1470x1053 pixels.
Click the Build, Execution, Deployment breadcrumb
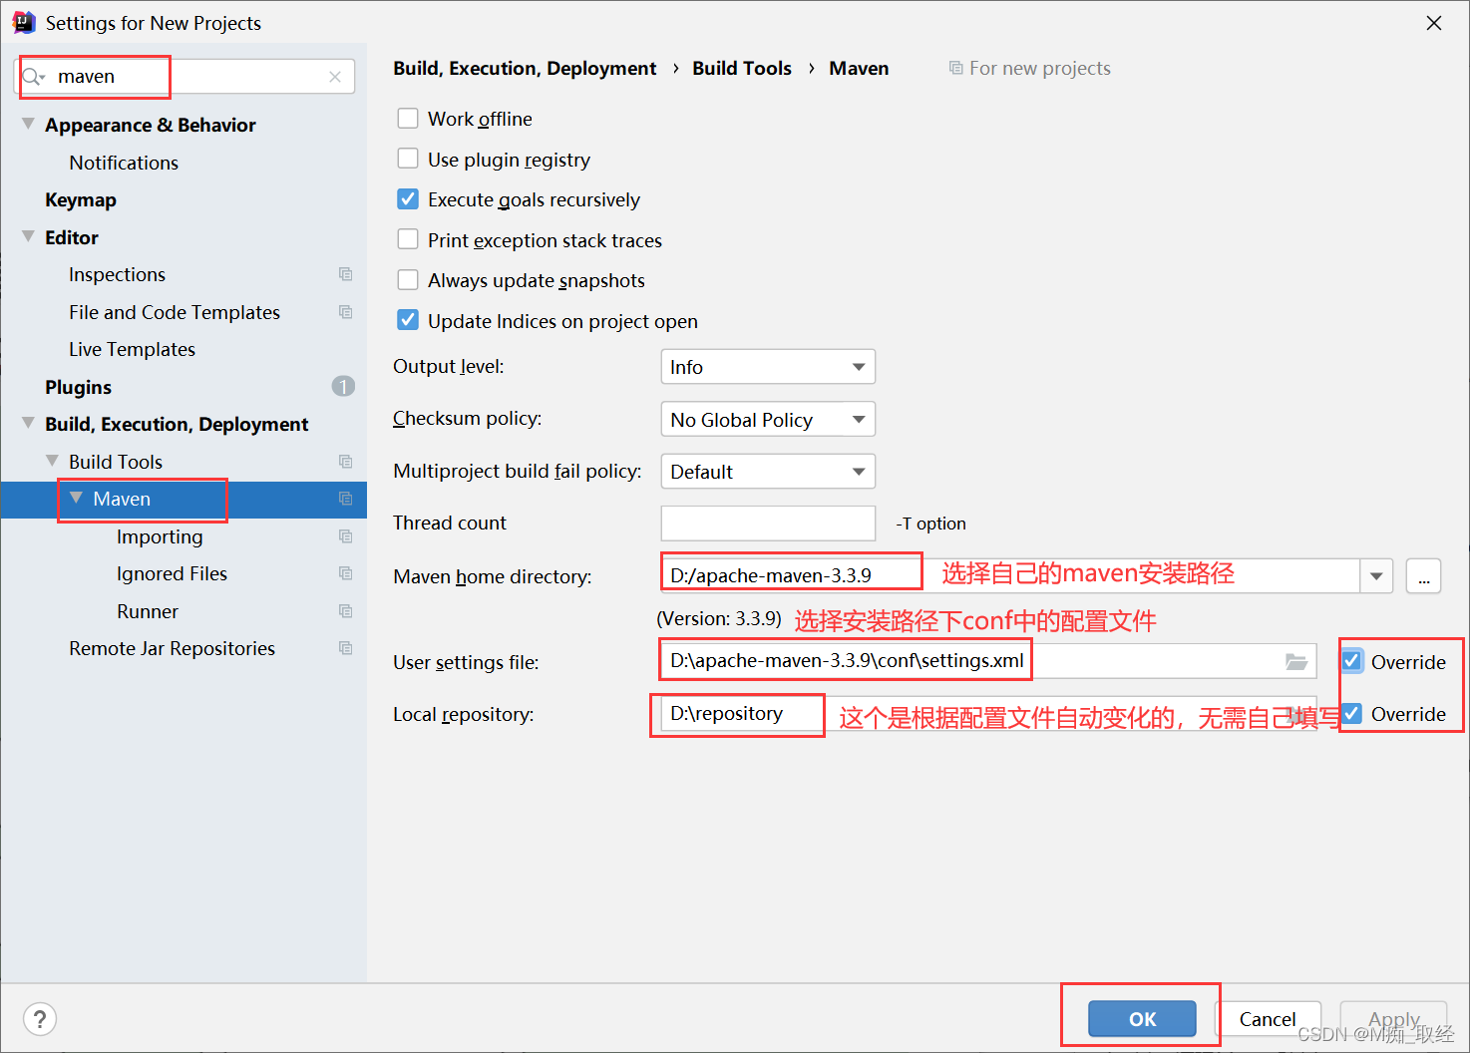coord(525,68)
